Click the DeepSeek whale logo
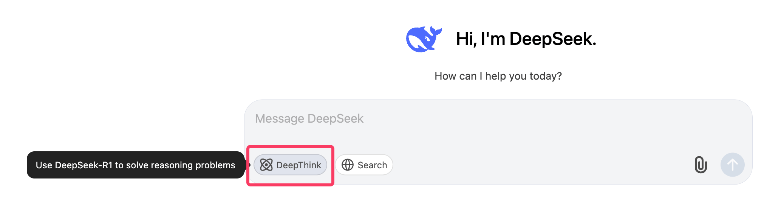The image size is (781, 220). point(424,39)
